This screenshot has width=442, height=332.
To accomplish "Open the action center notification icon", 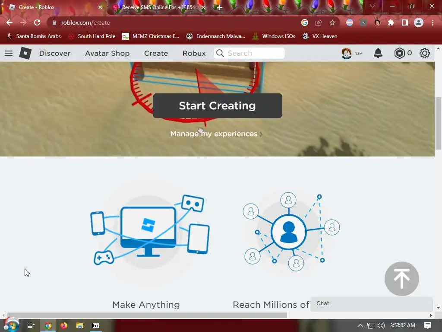I will [x=428, y=326].
